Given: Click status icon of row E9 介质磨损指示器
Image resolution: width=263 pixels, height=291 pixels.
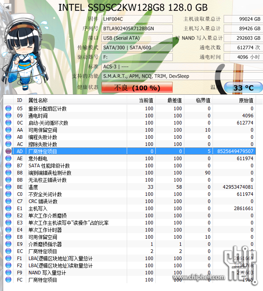Looking at the screenshot, I should click(x=8, y=244).
